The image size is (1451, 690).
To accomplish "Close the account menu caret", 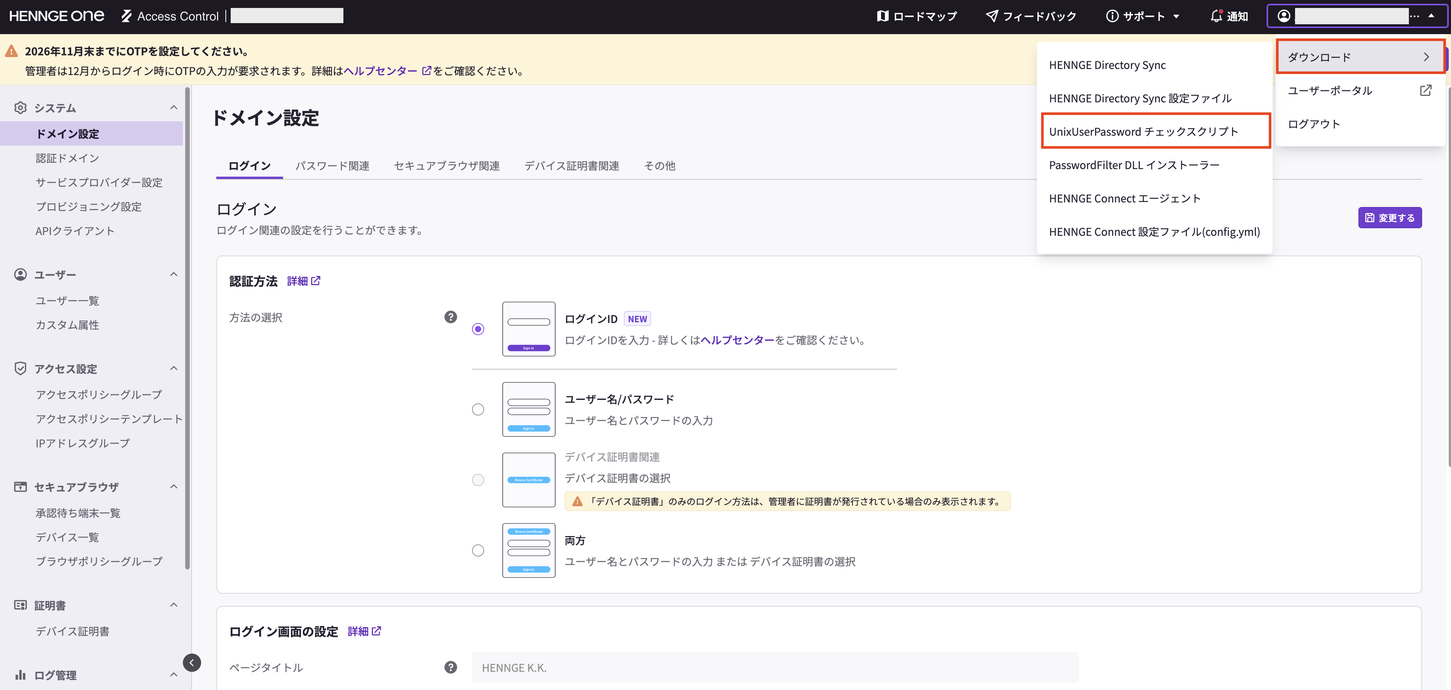I will click(x=1431, y=16).
